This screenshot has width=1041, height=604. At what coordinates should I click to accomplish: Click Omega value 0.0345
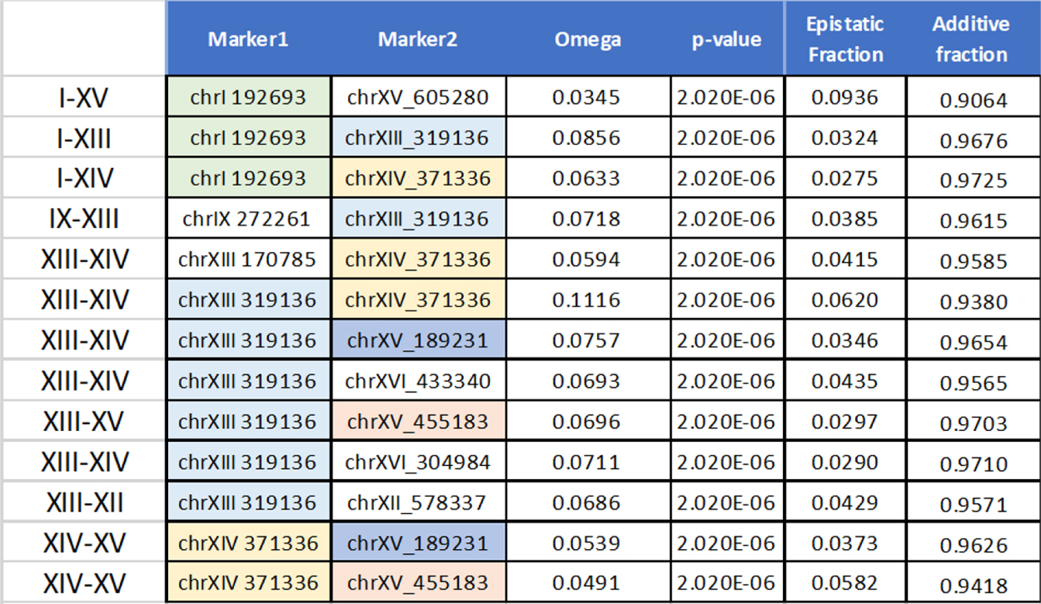click(x=587, y=97)
